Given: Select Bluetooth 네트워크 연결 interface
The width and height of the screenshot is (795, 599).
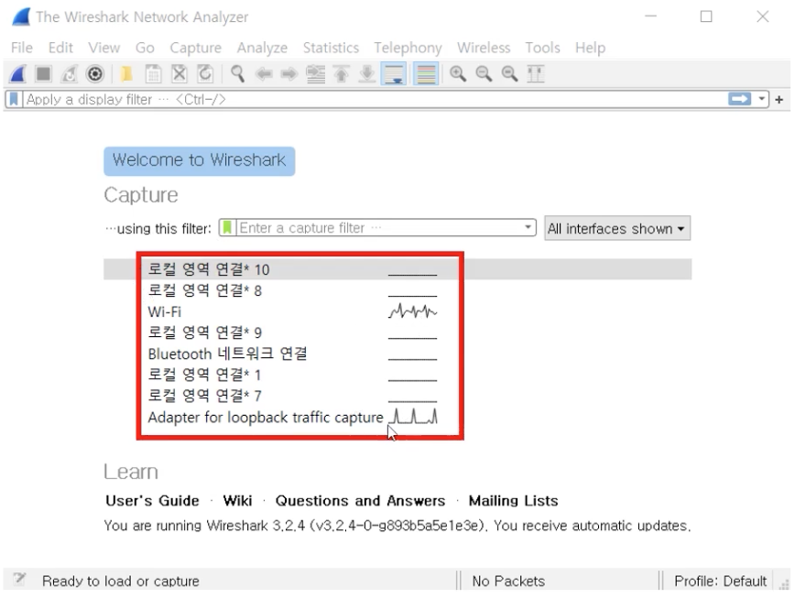Looking at the screenshot, I should pyautogui.click(x=397, y=354).
